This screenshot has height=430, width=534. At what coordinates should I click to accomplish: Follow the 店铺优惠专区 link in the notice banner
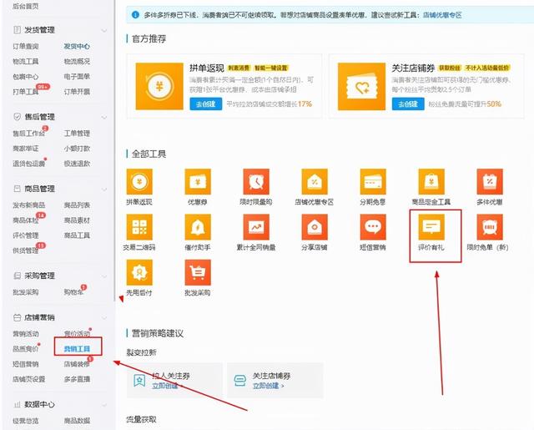click(442, 15)
